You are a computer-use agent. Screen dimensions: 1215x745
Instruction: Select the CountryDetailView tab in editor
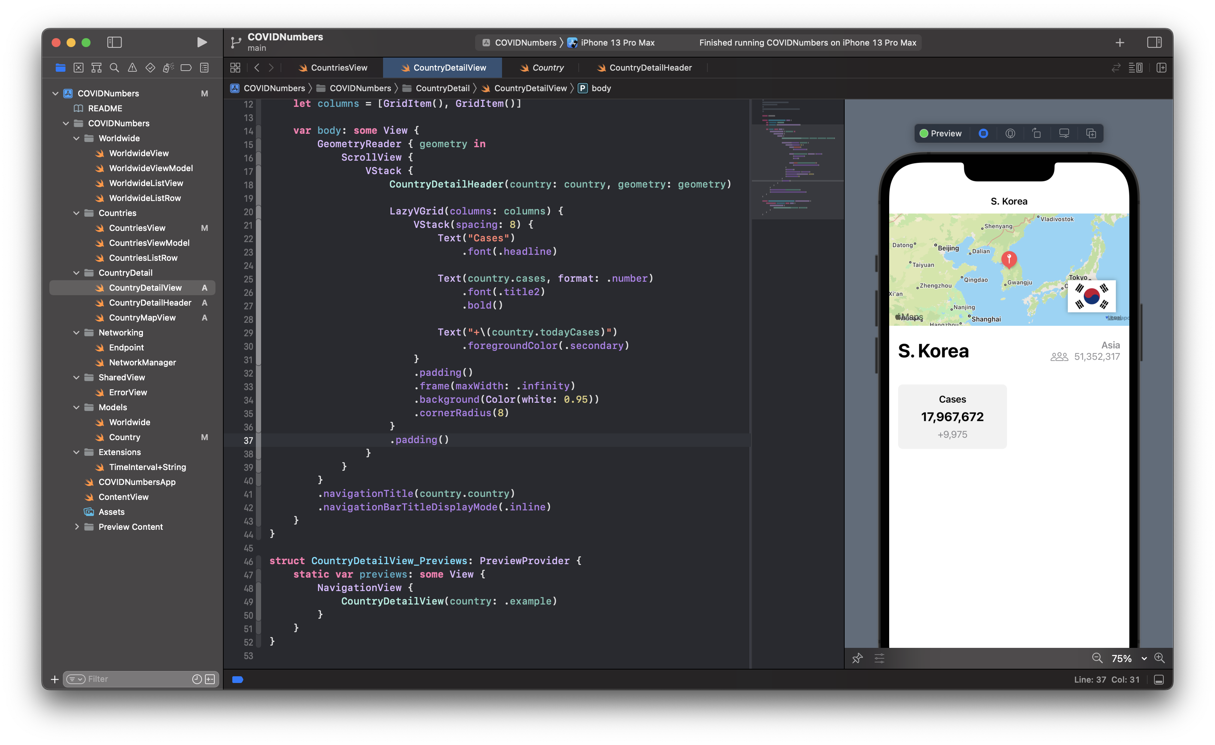click(449, 67)
